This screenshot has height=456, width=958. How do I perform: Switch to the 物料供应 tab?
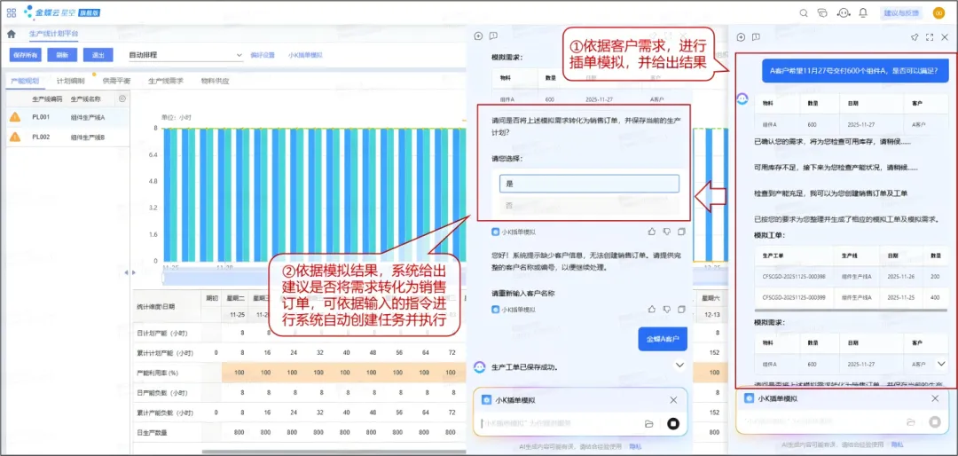[x=215, y=81]
